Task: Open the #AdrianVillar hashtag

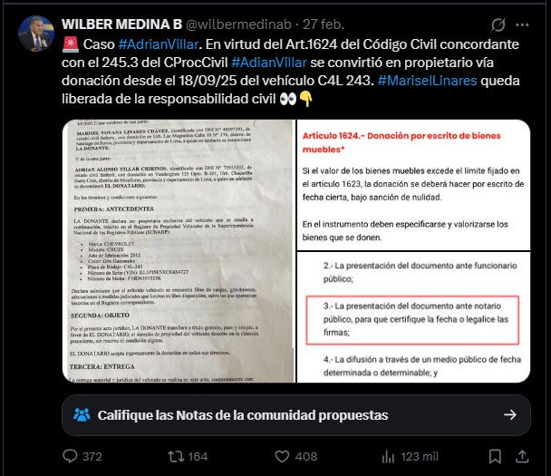Action: (x=159, y=44)
